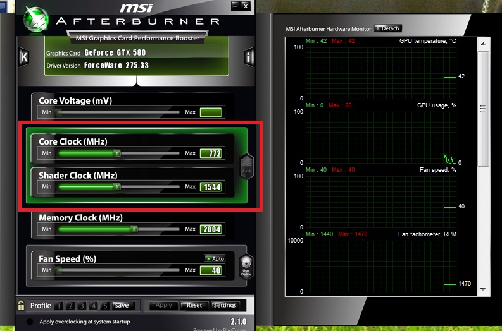This screenshot has width=502, height=331.
Task: Click the Reset button
Action: [194, 306]
